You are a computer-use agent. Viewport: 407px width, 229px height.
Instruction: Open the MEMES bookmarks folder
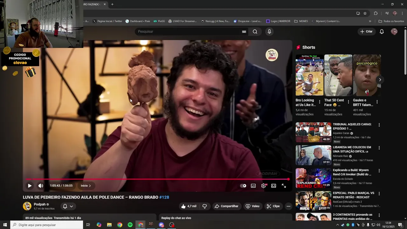point(301,21)
